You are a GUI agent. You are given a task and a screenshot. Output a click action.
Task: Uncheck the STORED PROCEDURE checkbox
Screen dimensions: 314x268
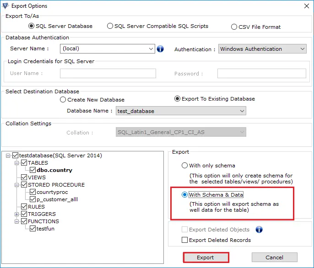(24, 185)
